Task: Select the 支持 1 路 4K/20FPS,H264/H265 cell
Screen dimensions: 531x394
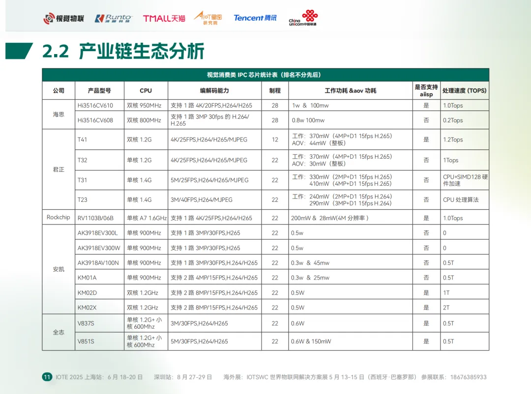Action: (x=214, y=105)
